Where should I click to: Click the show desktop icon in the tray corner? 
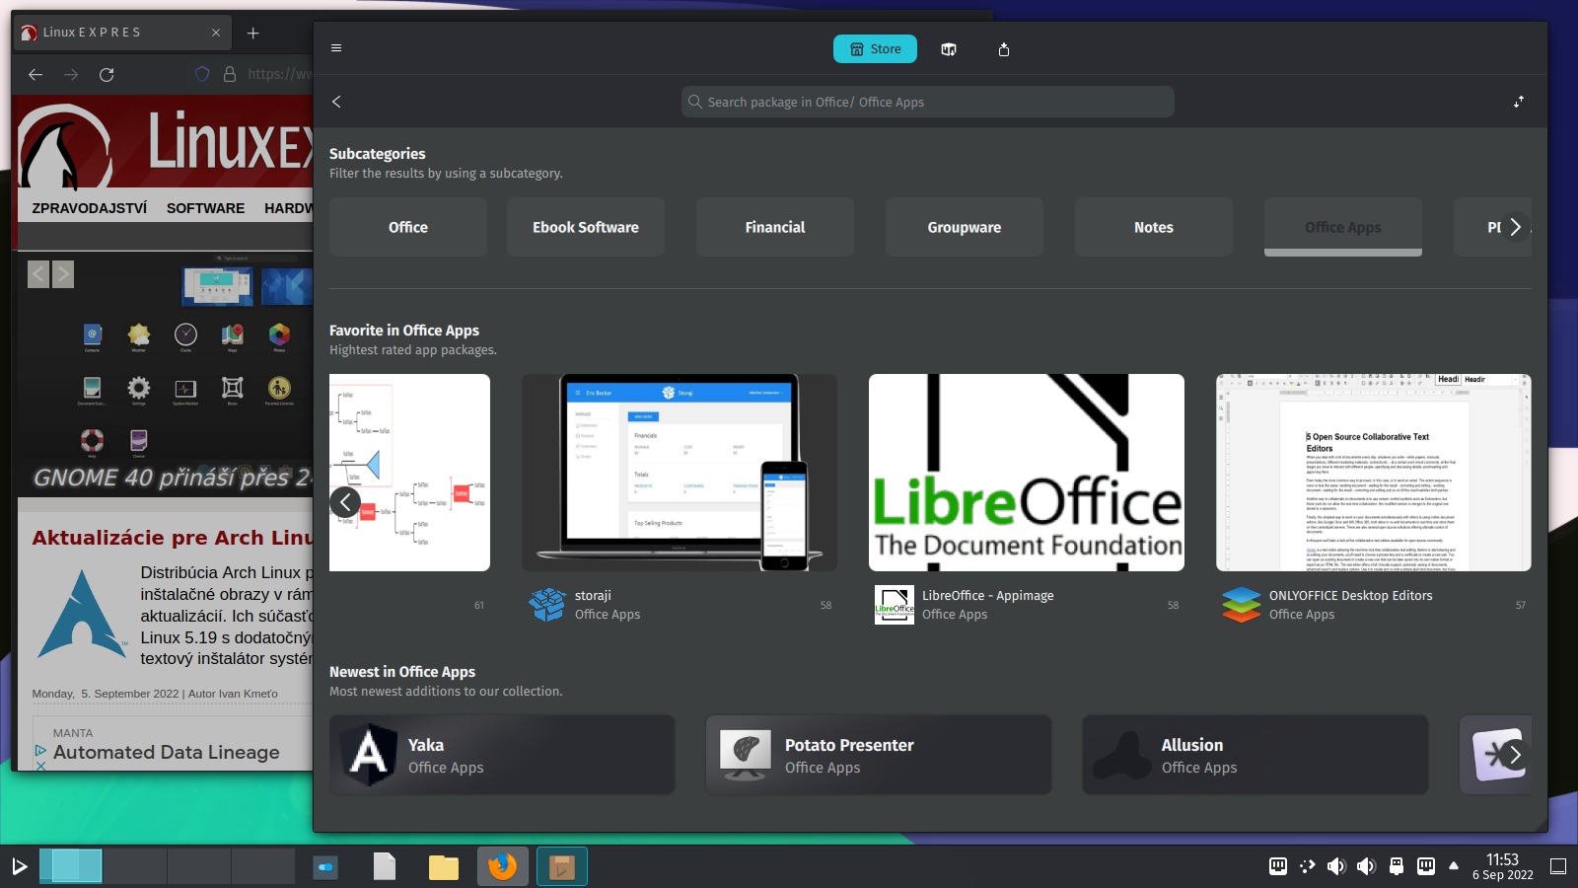tap(1558, 866)
